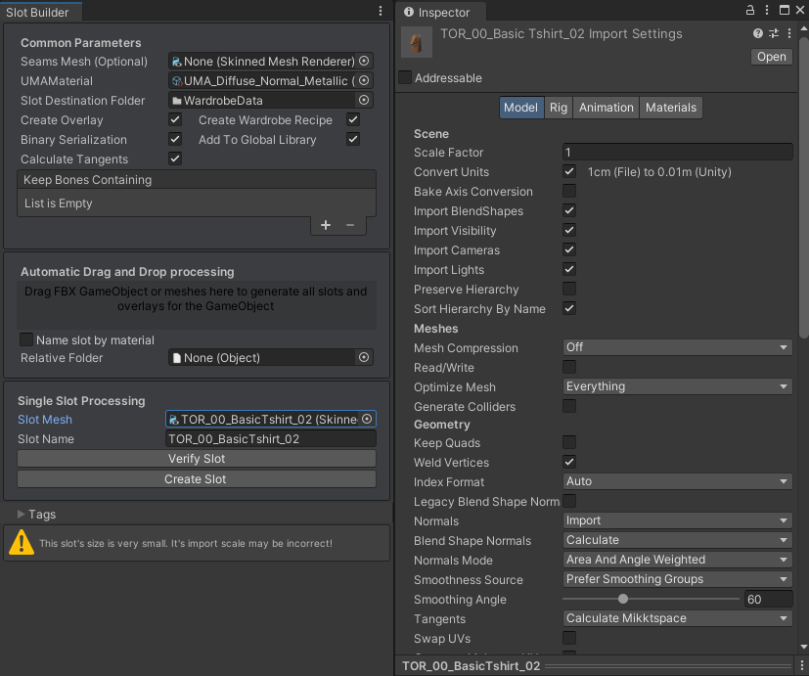Open Blend Shape Normals dropdown
809x676 pixels.
point(678,540)
